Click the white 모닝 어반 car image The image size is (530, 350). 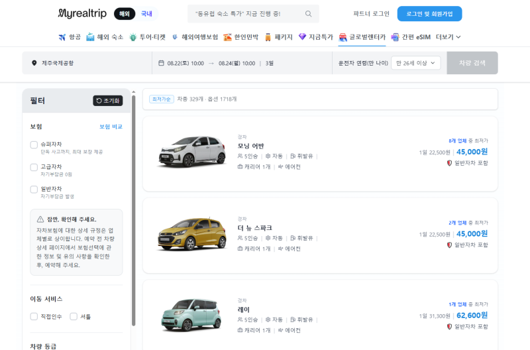coord(192,152)
